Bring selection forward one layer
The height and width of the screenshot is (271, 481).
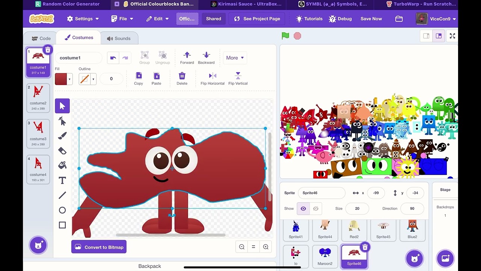point(187,58)
